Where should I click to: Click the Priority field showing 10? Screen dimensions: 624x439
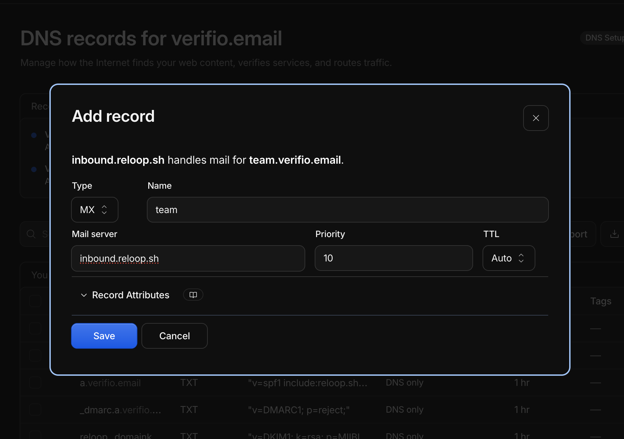tap(394, 258)
